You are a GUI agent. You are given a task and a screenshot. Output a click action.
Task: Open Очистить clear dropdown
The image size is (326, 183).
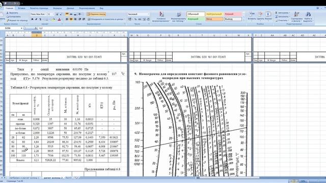[x=282, y=20]
